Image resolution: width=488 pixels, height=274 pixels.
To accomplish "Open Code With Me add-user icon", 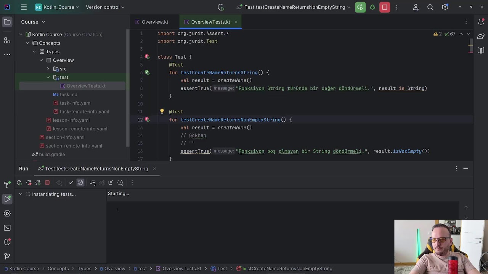I will point(416,7).
